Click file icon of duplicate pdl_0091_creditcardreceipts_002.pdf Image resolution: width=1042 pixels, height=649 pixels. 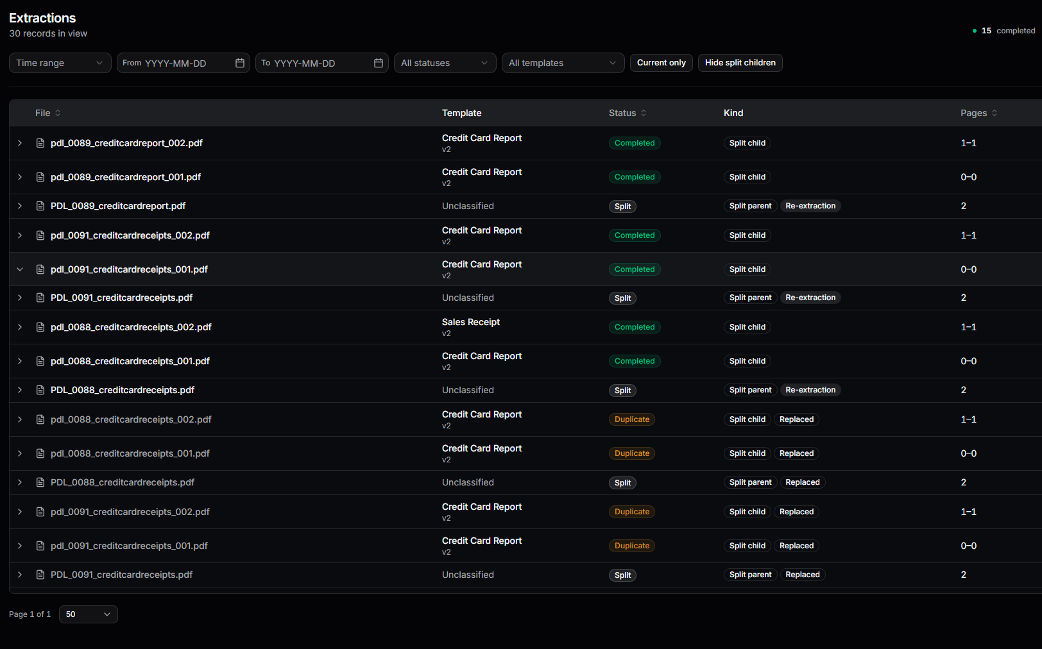(40, 512)
